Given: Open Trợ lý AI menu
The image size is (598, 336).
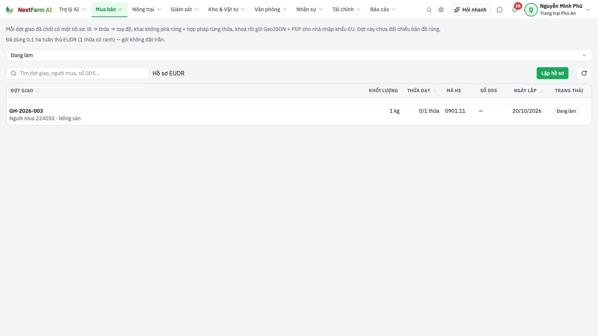Looking at the screenshot, I should (x=73, y=9).
